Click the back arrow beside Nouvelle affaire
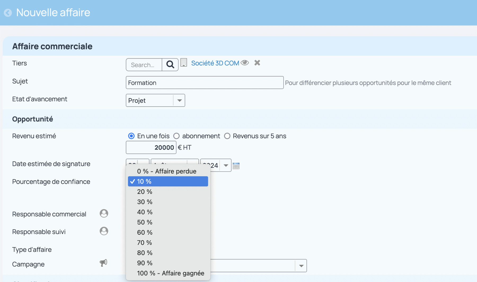The image size is (477, 282). click(x=8, y=13)
